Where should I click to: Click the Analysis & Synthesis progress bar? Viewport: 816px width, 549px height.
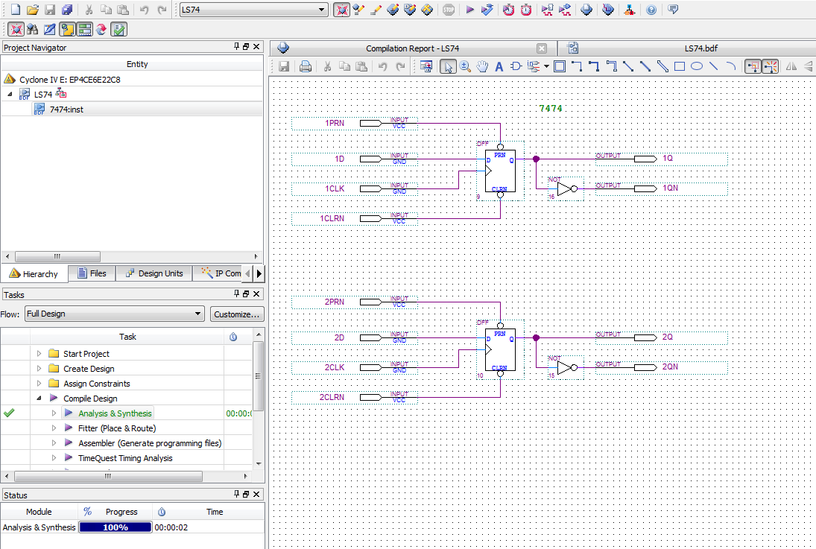(115, 527)
